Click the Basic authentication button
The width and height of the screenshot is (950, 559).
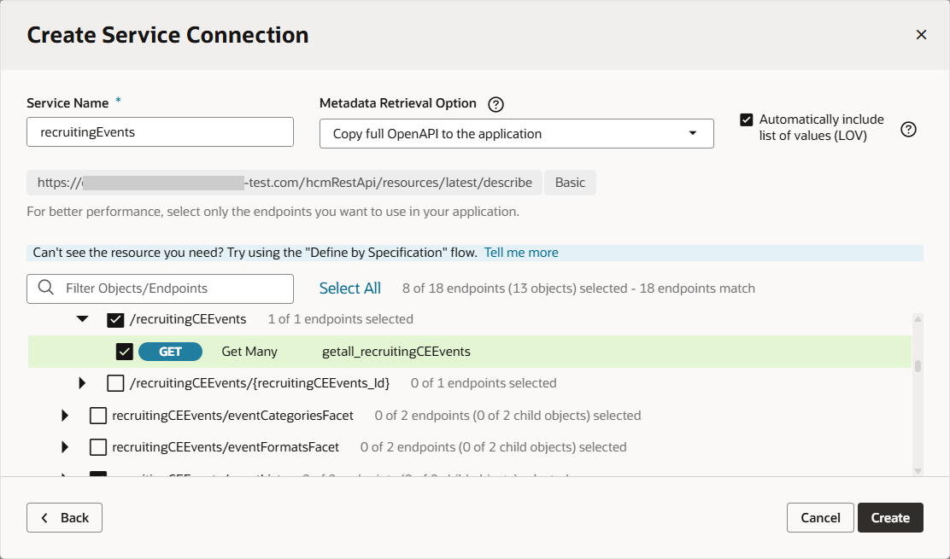569,182
